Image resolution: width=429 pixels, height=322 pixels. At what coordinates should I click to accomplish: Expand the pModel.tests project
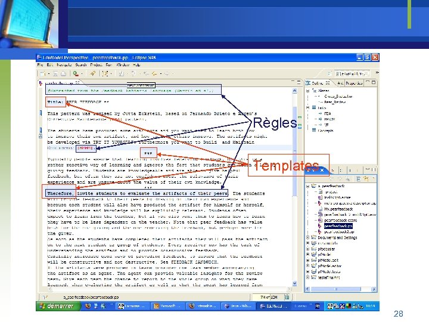tap(308, 272)
